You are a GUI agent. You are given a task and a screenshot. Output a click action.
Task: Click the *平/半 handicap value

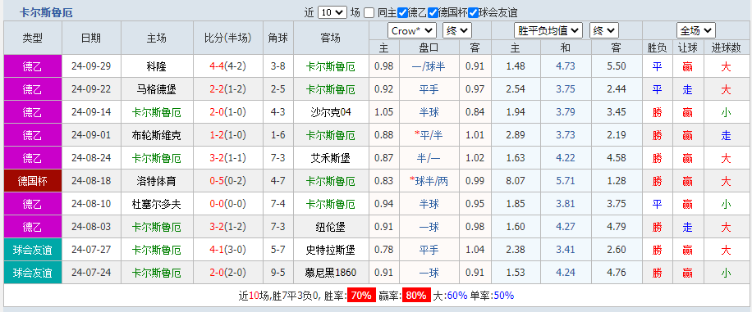[429, 135]
